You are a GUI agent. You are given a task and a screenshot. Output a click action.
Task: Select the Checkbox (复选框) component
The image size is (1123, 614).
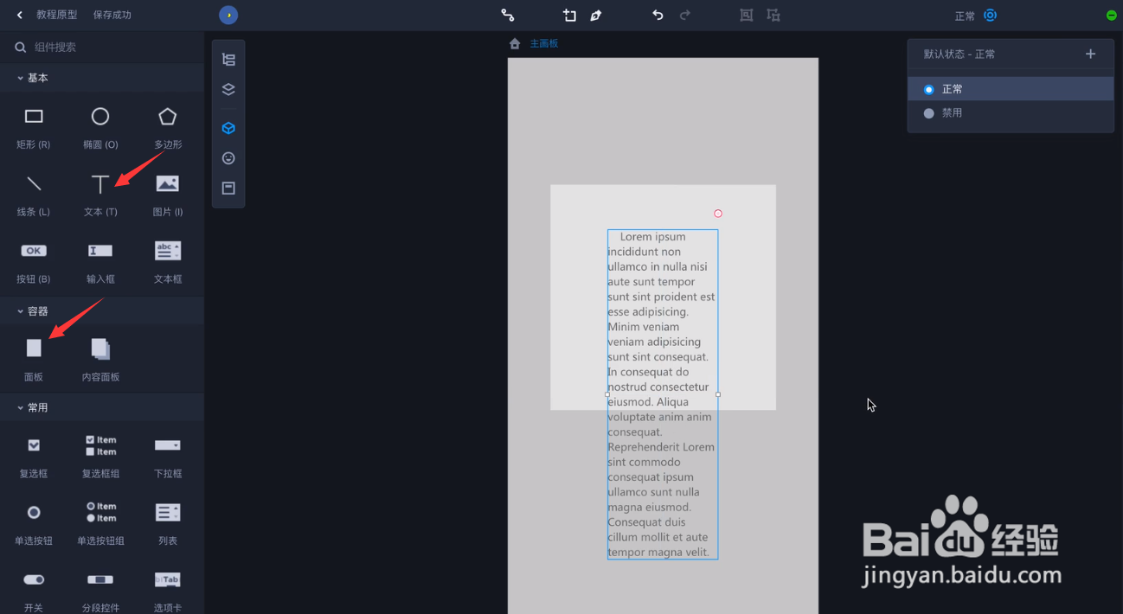pyautogui.click(x=34, y=455)
